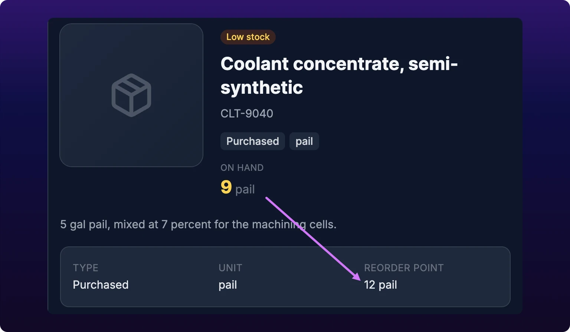
Task: Click the ON HAND label
Action: pos(242,167)
